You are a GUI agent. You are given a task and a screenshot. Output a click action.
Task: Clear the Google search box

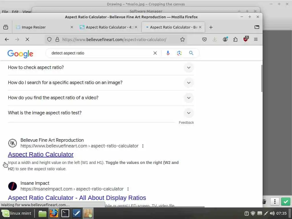click(155, 53)
